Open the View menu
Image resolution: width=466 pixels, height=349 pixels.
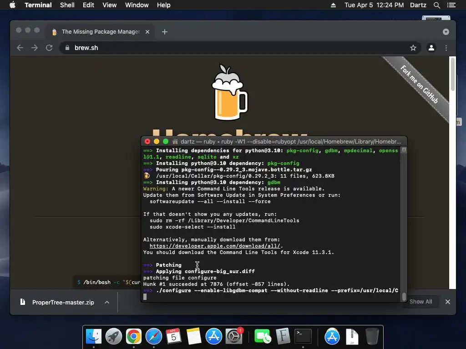pyautogui.click(x=109, y=5)
